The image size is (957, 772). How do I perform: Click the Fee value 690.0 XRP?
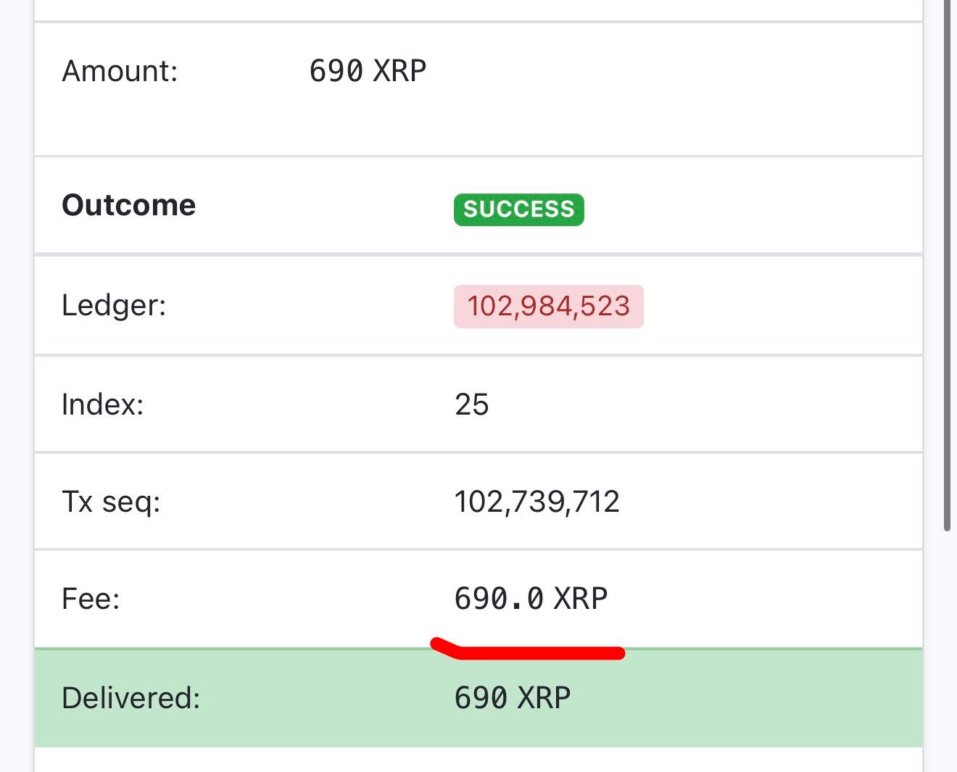(531, 597)
